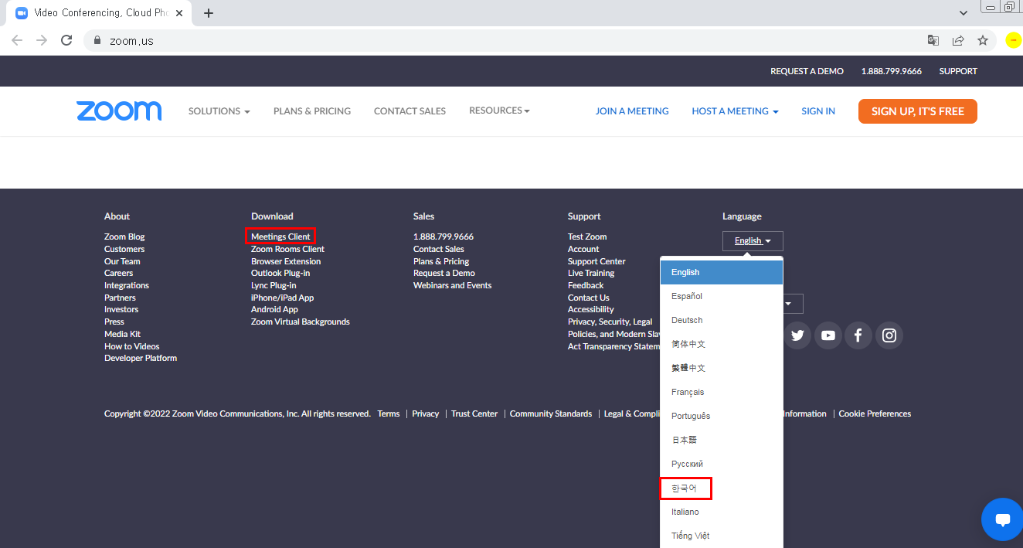This screenshot has height=548, width=1023.
Task: Open Community Standards footer link
Action: coord(551,414)
